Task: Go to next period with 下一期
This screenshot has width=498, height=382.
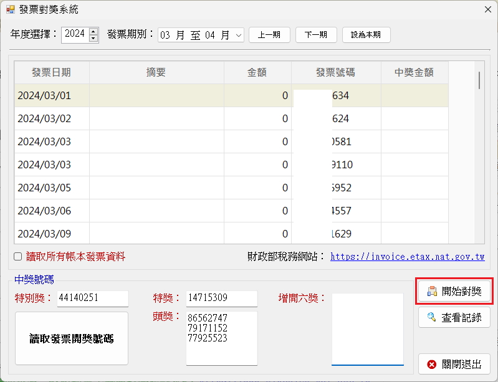Action: click(316, 35)
